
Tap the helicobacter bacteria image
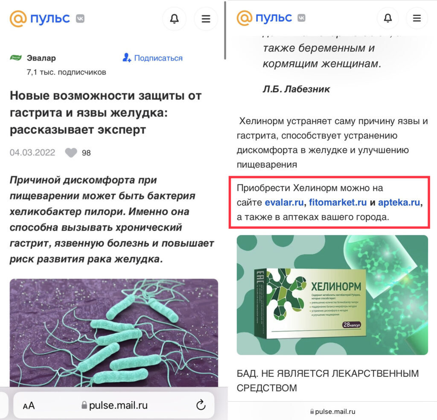click(x=114, y=333)
